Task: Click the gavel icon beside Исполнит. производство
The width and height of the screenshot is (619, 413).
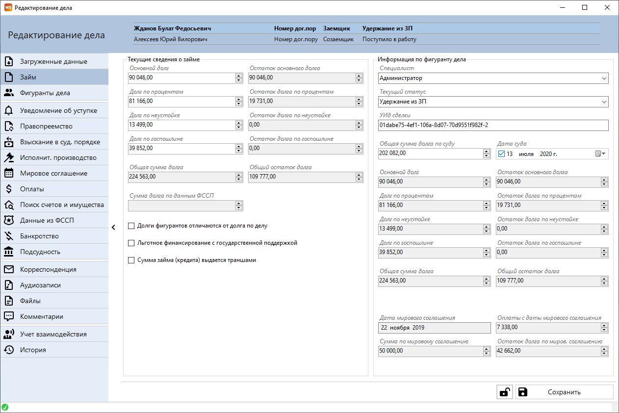Action: click(9, 157)
